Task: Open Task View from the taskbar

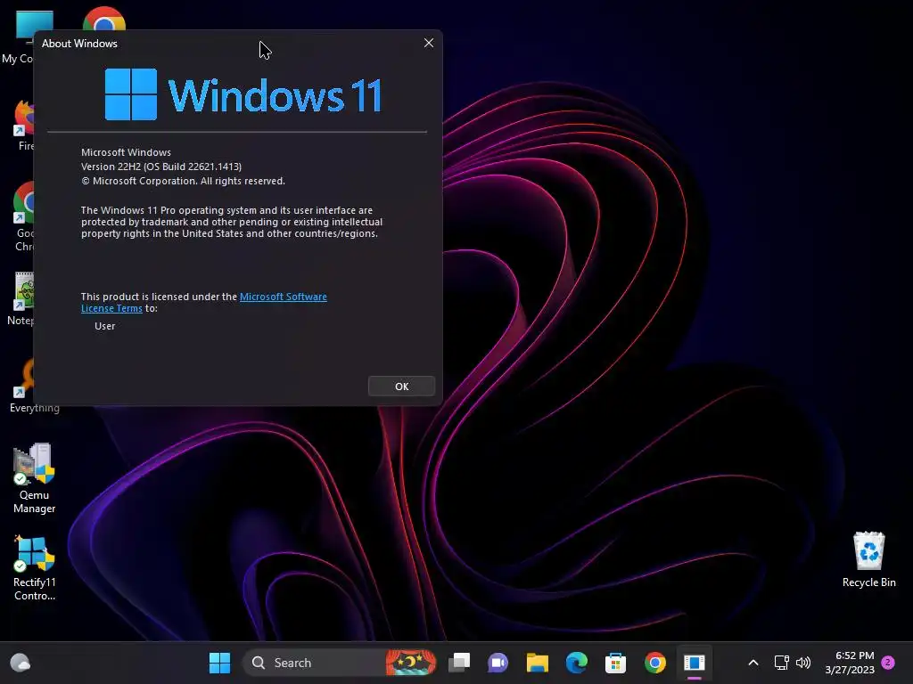Action: pyautogui.click(x=459, y=663)
